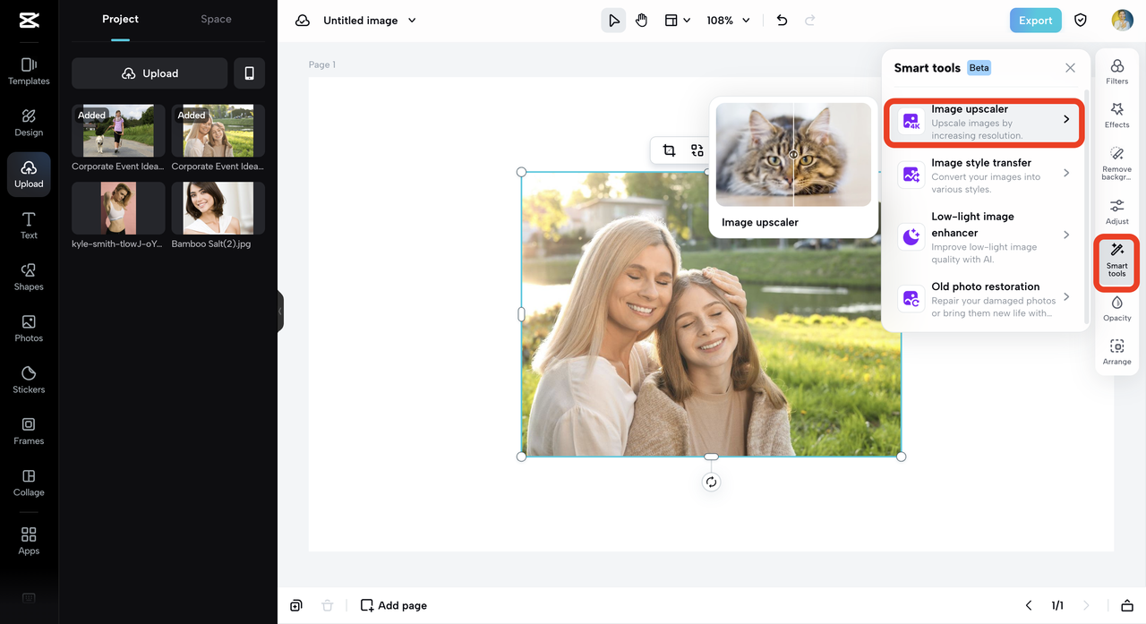Click the rotate handle below the image
The height and width of the screenshot is (624, 1146).
point(711,482)
